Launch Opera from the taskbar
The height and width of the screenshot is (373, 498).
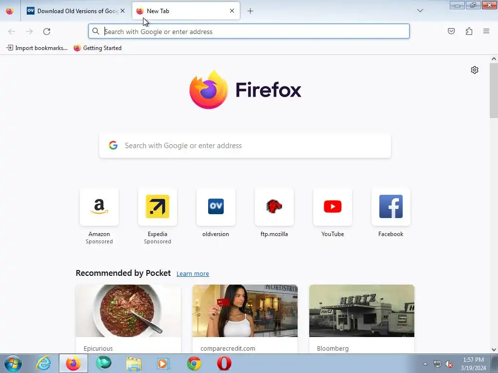[x=224, y=363]
